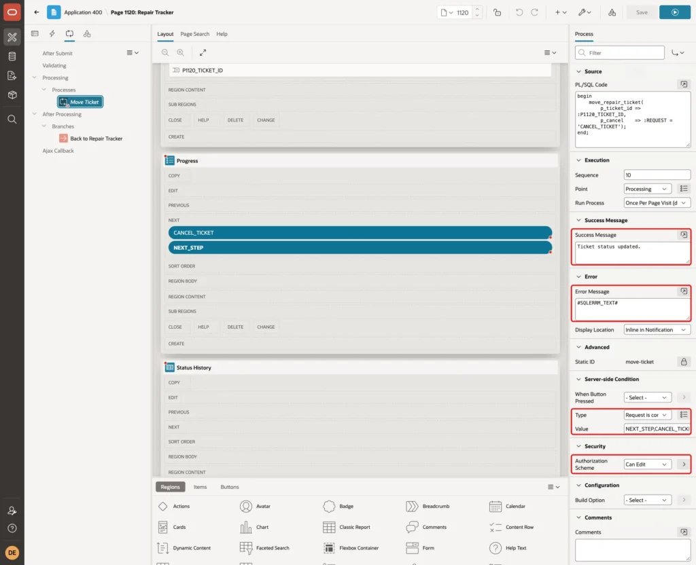
Task: Open the Gallery cube icon in the sidebar
Action: tap(12, 94)
